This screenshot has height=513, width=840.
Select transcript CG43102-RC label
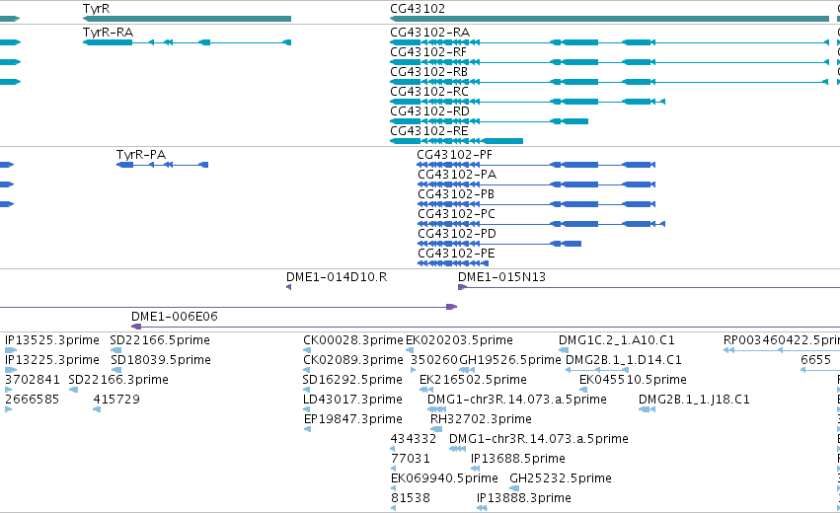pos(429,92)
